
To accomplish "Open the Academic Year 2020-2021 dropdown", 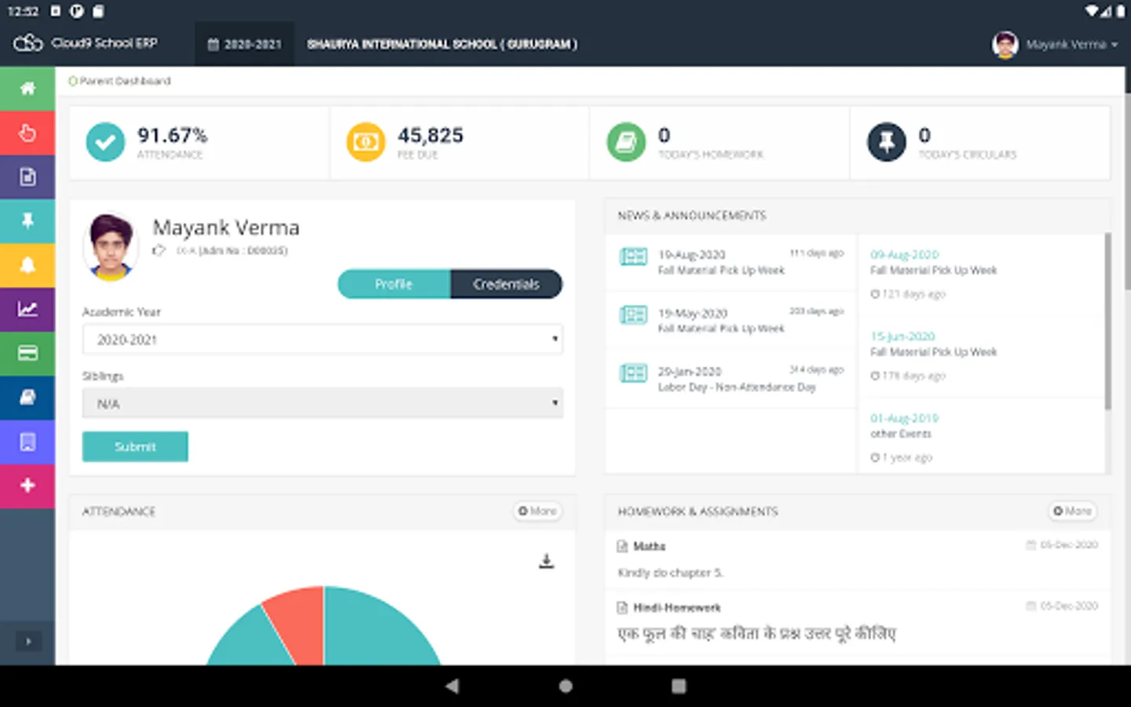I will [322, 339].
